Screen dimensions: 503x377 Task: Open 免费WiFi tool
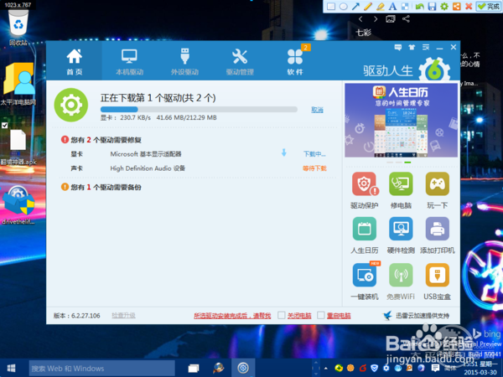point(401,281)
